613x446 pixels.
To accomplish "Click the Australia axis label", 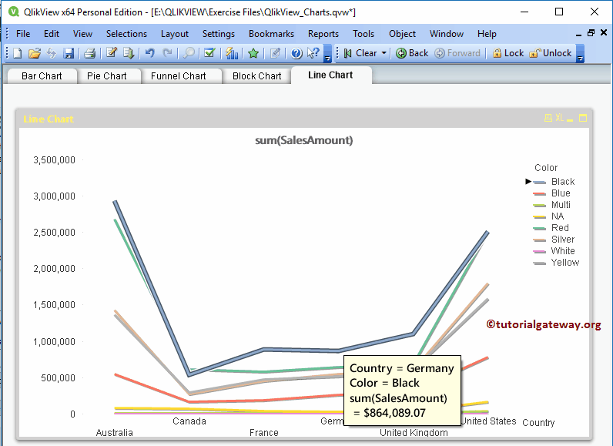I will tap(114, 432).
